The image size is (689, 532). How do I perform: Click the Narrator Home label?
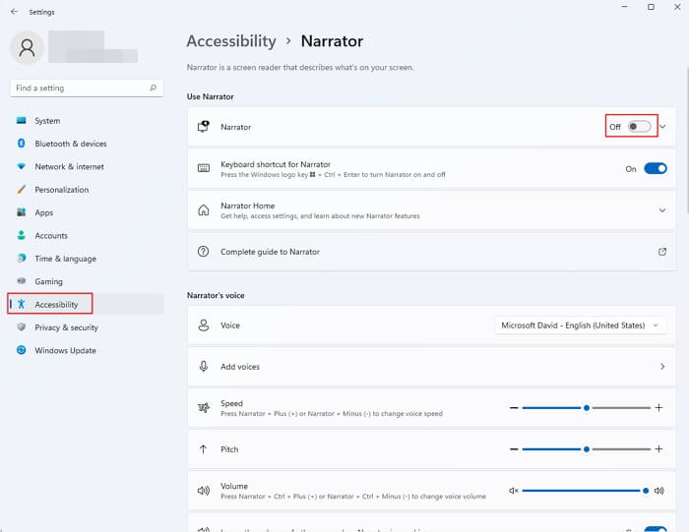click(247, 206)
